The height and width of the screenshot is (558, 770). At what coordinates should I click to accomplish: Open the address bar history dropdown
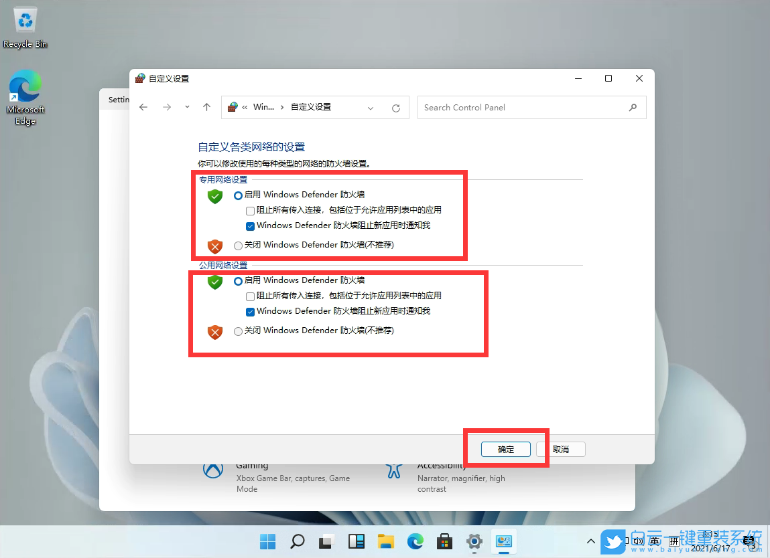[x=371, y=107]
